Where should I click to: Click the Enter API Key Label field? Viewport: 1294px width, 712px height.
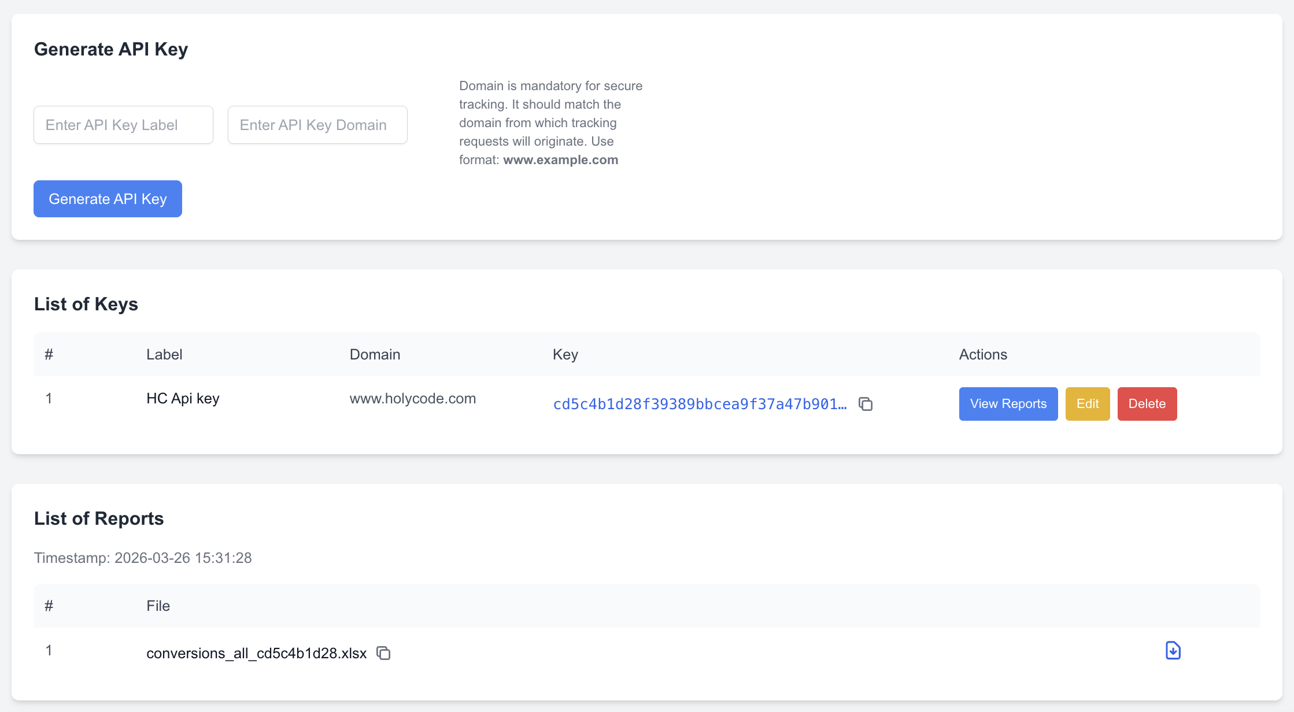[x=123, y=125]
